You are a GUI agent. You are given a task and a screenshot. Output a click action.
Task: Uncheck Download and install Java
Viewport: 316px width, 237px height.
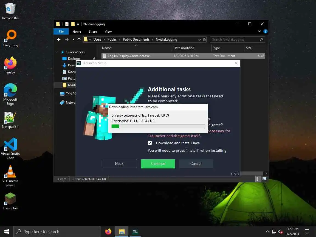pos(150,143)
